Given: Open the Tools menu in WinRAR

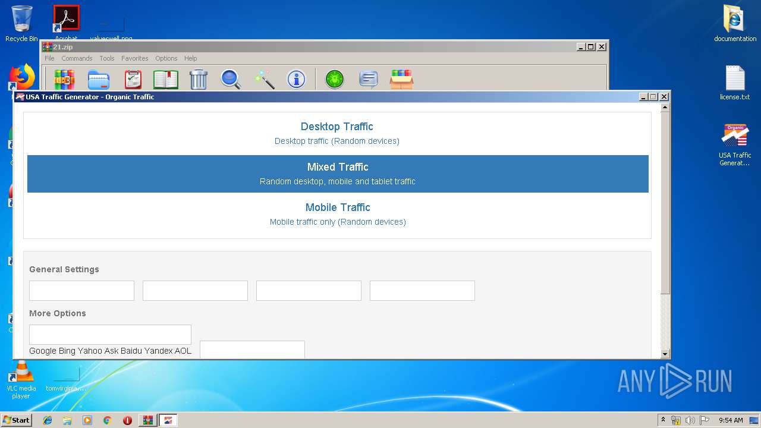Looking at the screenshot, I should coord(107,58).
